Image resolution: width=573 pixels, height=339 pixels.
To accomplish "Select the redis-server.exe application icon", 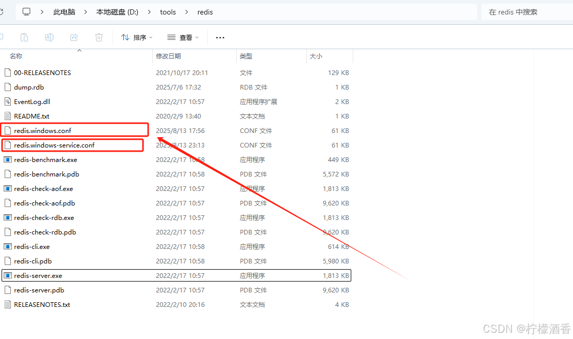I will (x=7, y=275).
